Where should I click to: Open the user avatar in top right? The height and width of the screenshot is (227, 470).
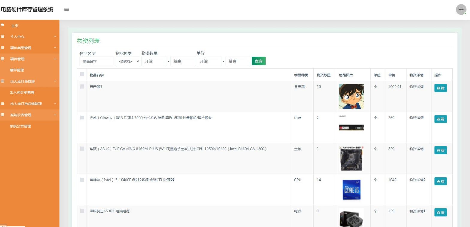click(461, 10)
